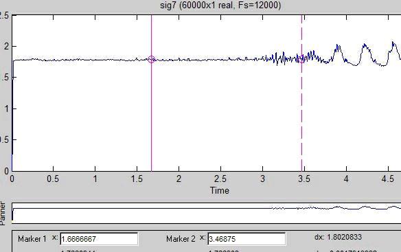Click the Marker 1 label
401x252 pixels.
coord(32,239)
